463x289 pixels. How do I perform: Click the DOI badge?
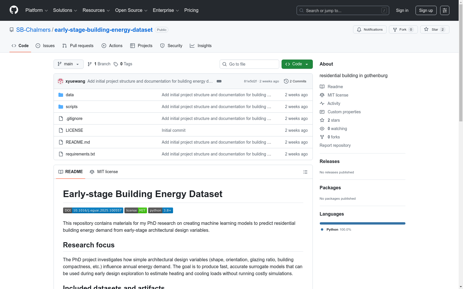coord(93,210)
